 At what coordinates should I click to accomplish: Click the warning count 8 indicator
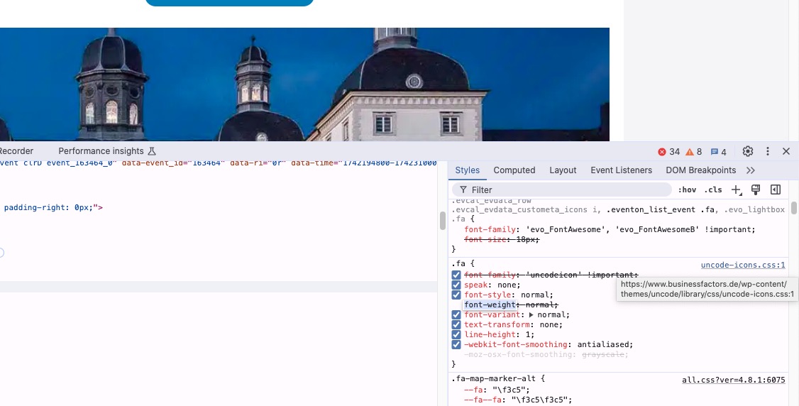(x=693, y=152)
